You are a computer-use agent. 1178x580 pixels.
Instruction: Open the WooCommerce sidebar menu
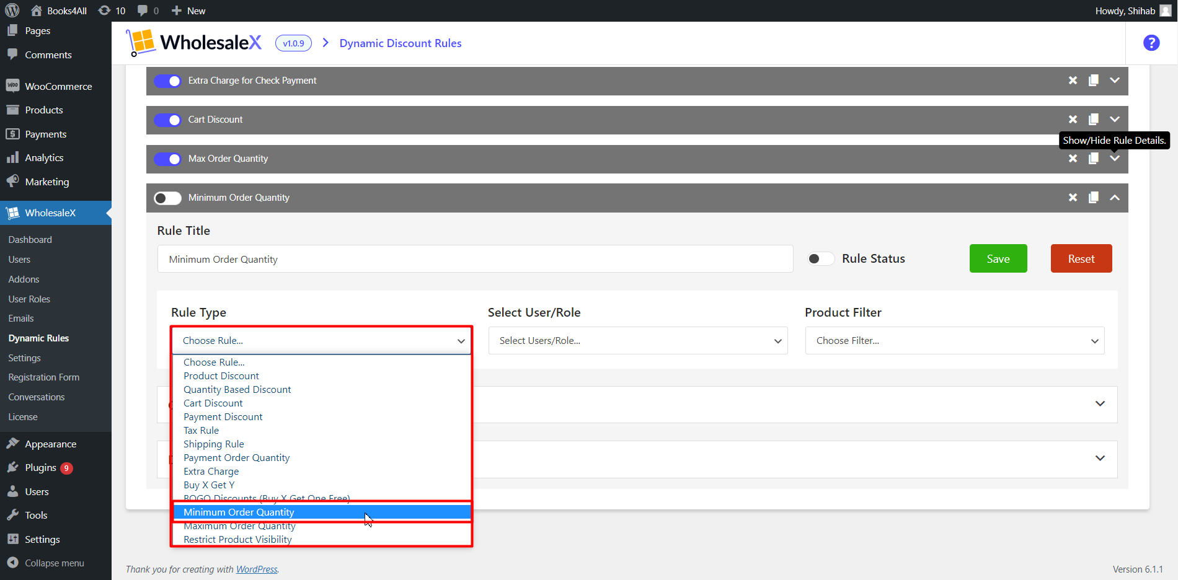[56, 86]
